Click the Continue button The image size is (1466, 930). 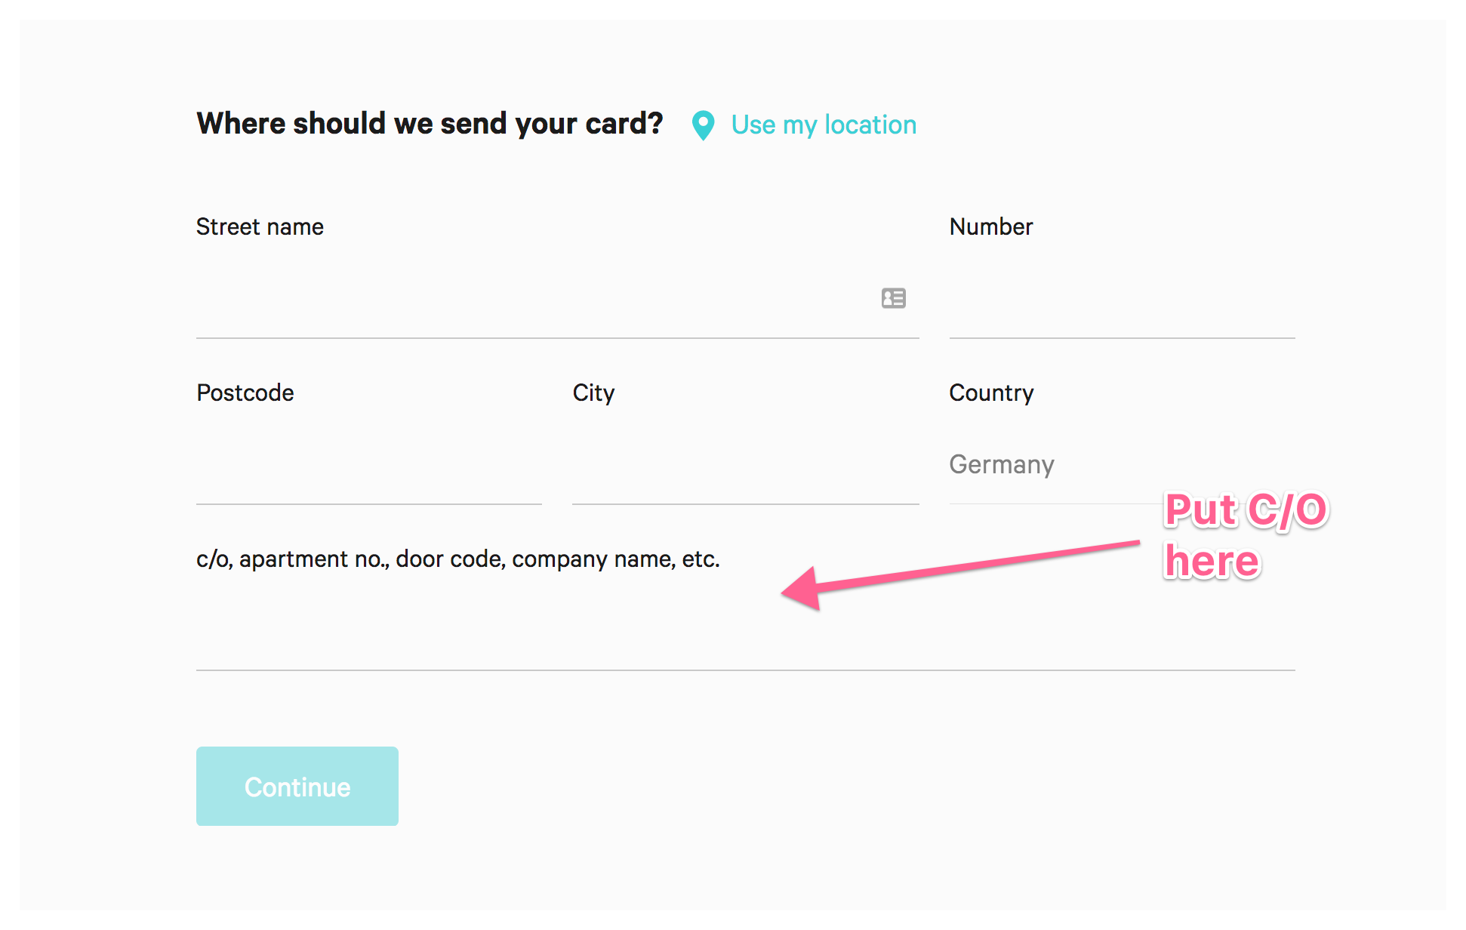tap(297, 786)
